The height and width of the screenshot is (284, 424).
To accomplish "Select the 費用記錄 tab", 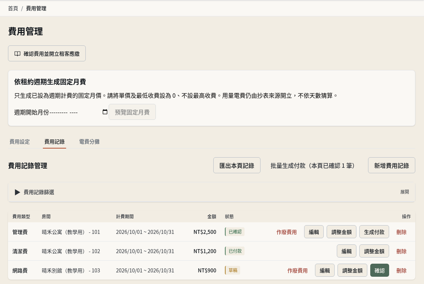I will click(x=54, y=142).
